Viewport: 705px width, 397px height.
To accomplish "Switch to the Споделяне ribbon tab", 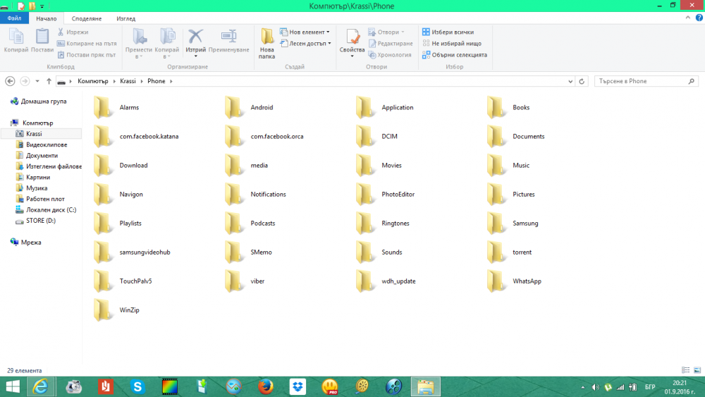I will click(x=87, y=18).
